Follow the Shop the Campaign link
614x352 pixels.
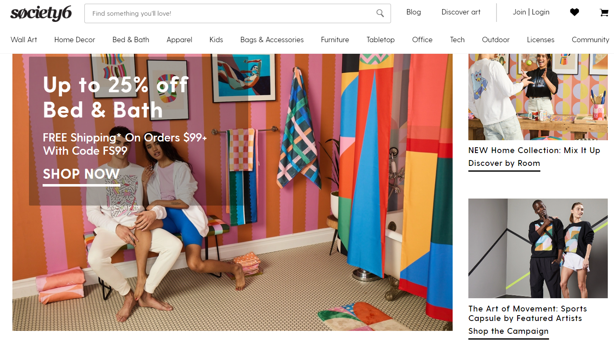[x=508, y=331]
